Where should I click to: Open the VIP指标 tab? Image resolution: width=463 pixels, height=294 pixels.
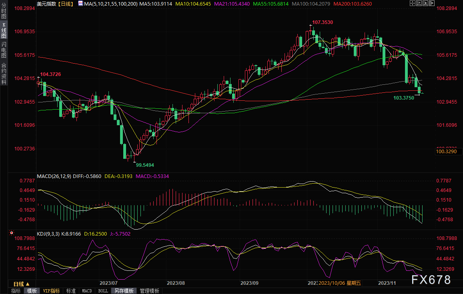click(51, 291)
